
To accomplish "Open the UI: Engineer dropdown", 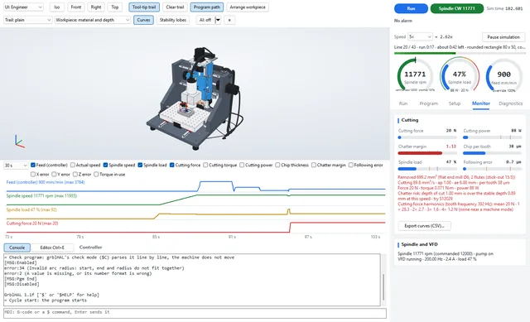I will (x=23, y=7).
